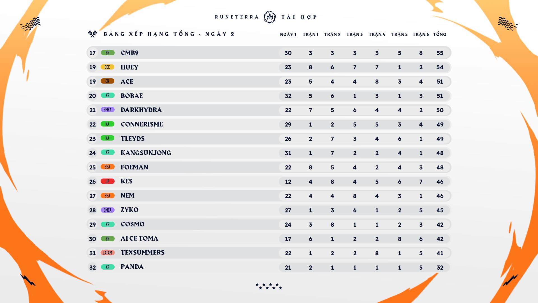Click the bottom-left lightning bolt icon

pos(28,280)
